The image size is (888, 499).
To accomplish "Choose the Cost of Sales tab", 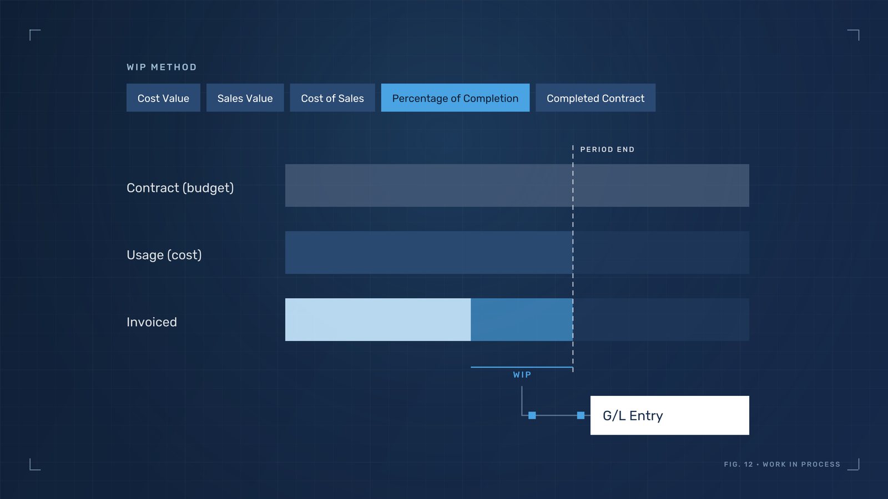I will 332,98.
